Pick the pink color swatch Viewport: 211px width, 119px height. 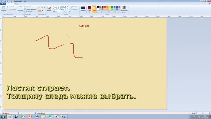pos(105,9)
